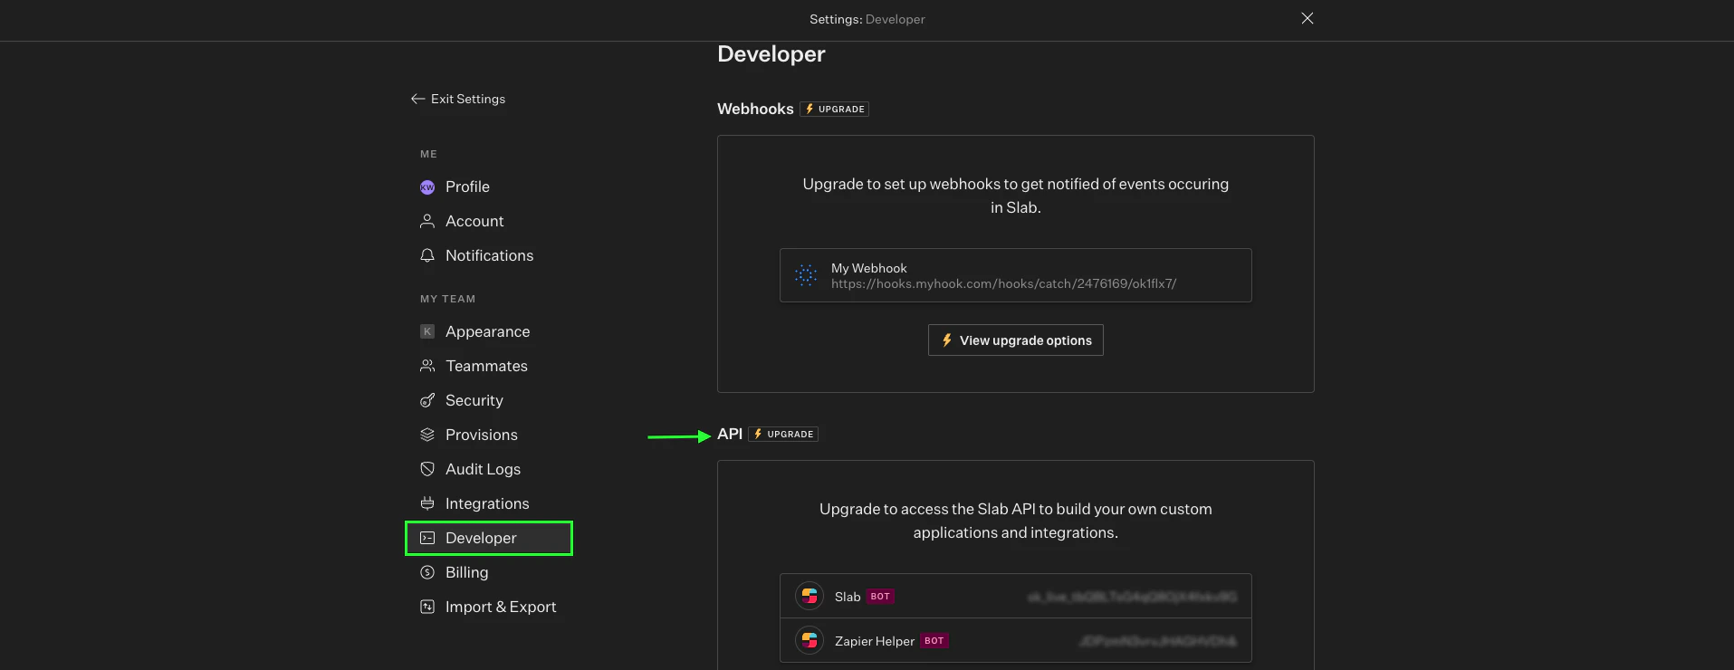Click the Zapier Helper bot name
The height and width of the screenshot is (670, 1734).
(875, 641)
